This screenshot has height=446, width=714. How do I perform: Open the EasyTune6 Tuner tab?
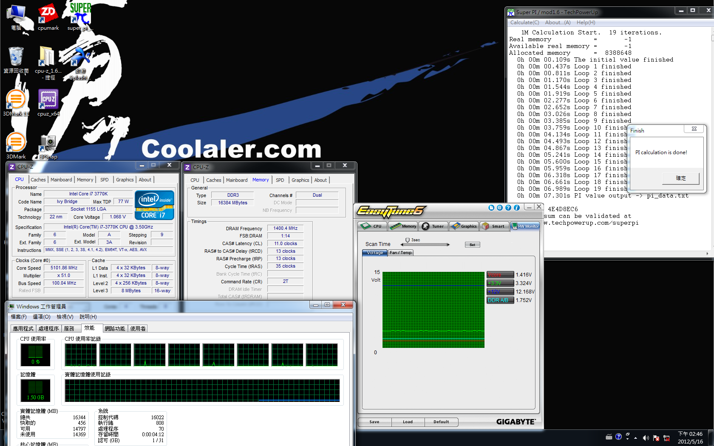pos(433,226)
